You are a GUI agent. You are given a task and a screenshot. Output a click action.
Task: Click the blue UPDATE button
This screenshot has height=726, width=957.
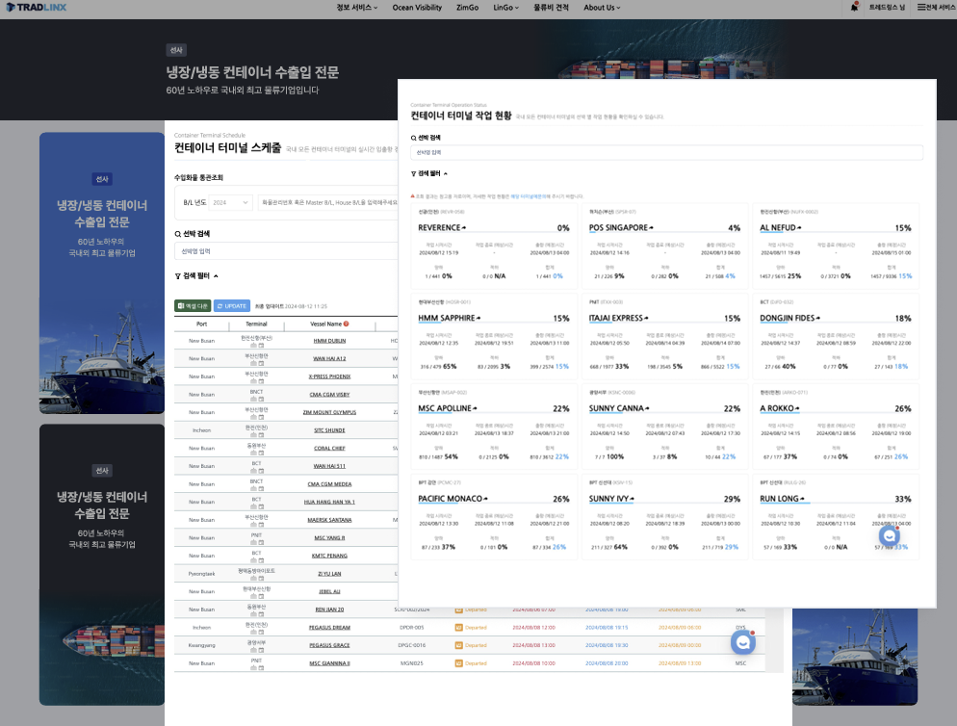click(232, 306)
